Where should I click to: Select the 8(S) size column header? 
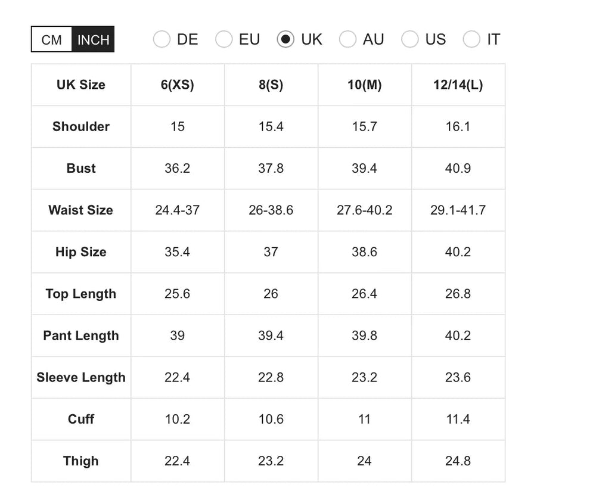(271, 85)
